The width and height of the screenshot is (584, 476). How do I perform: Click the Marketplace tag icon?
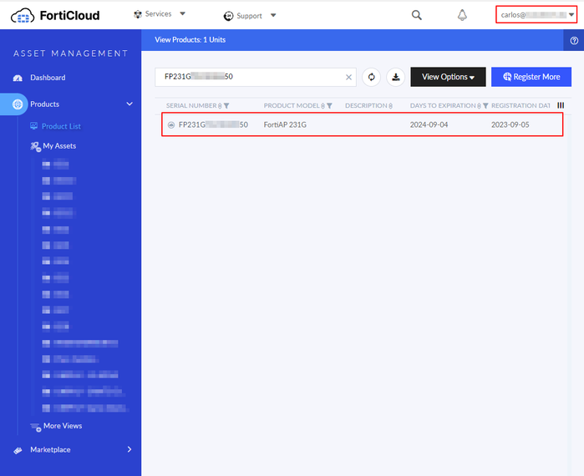(18, 450)
